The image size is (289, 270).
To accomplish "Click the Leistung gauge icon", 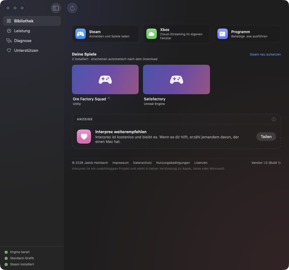I will coord(9,31).
